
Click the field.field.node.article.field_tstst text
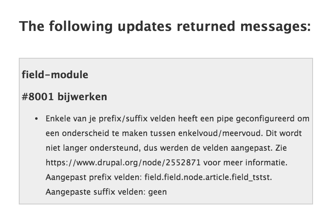208,177
